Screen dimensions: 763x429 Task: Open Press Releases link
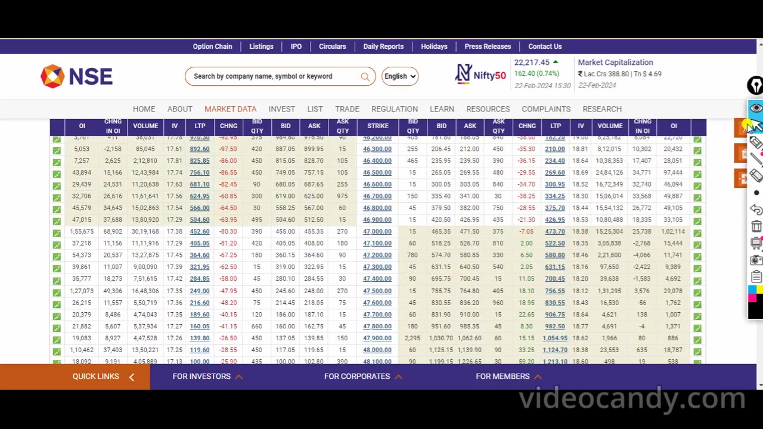click(488, 46)
